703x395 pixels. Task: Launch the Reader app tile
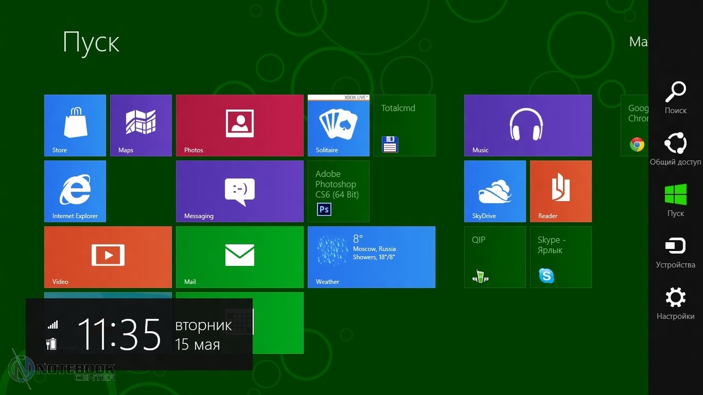(561, 191)
